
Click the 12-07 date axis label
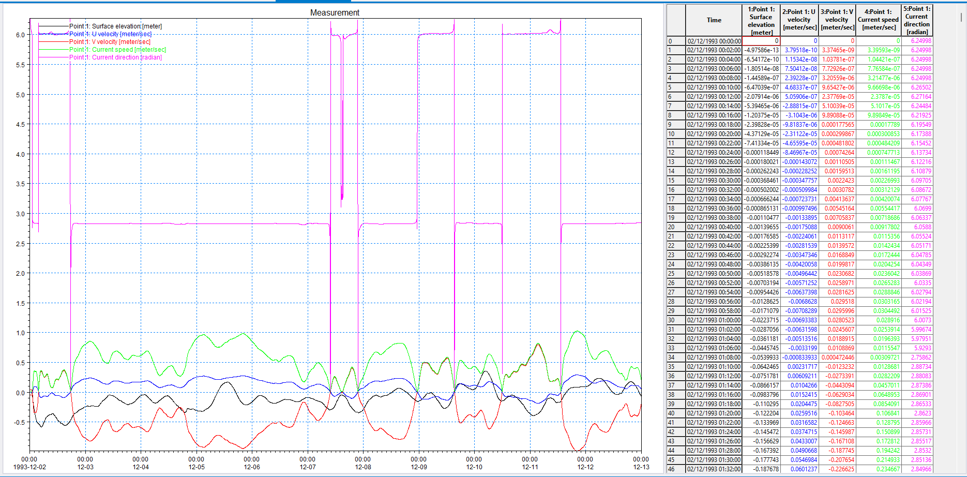click(x=307, y=467)
